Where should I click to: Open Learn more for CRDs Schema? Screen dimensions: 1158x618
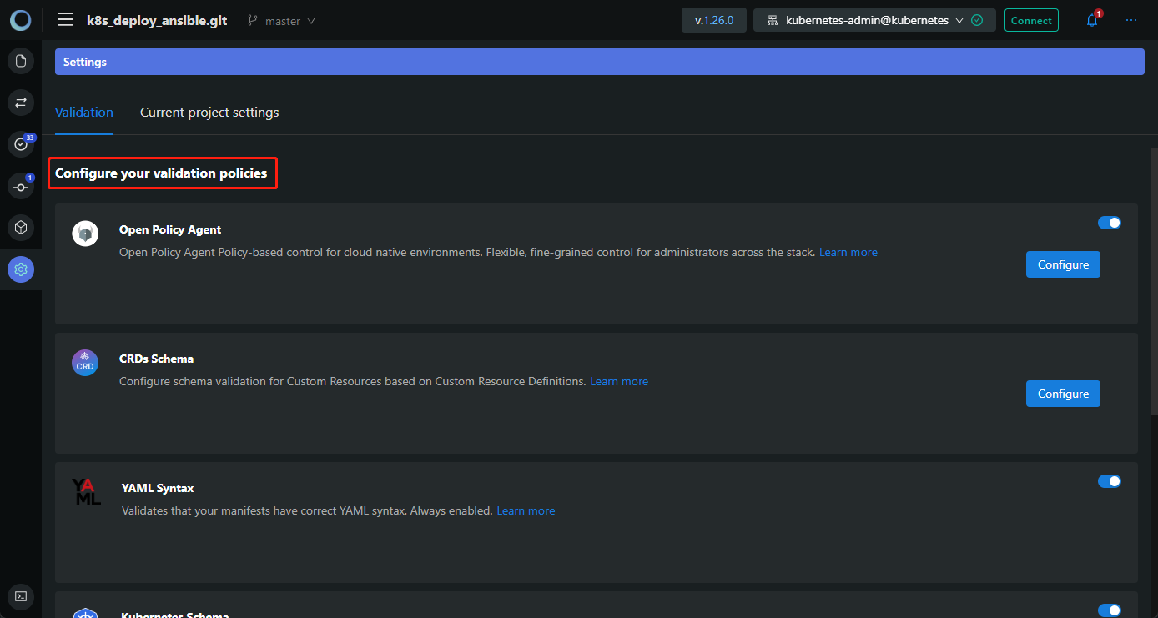pyautogui.click(x=619, y=381)
